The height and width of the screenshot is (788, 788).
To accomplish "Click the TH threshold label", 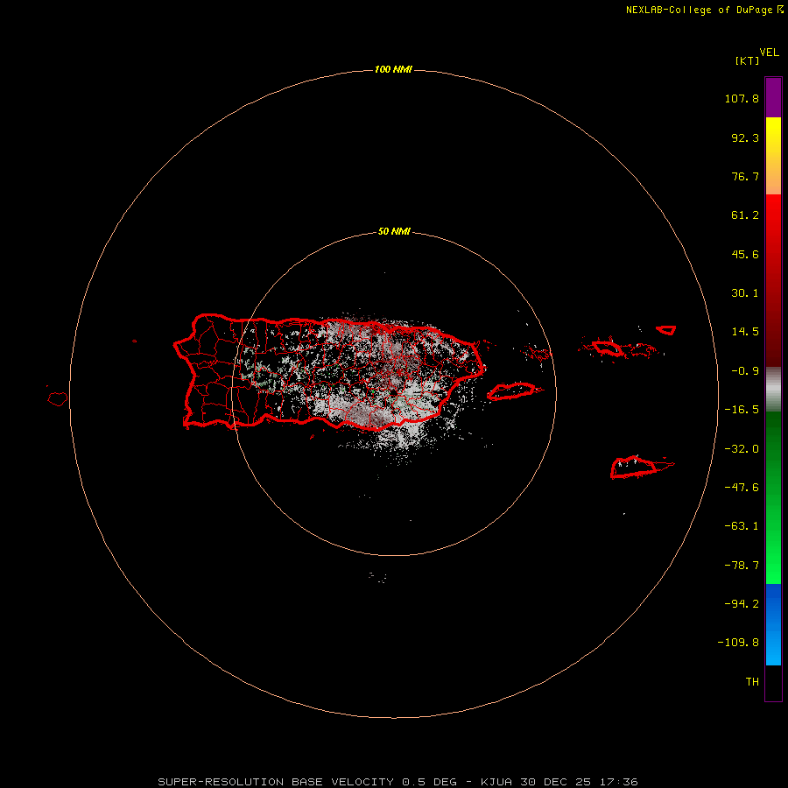I will coord(752,682).
